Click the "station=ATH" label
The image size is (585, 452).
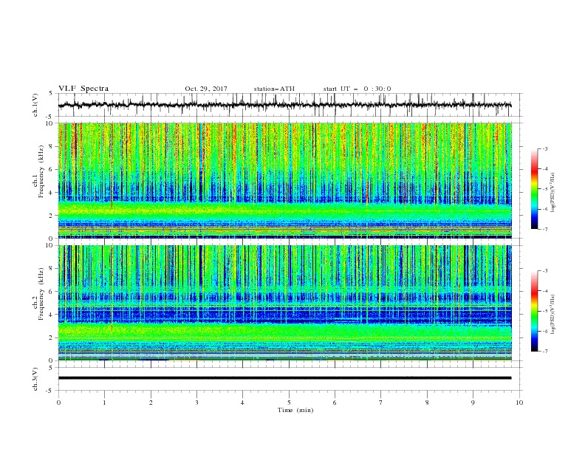[274, 89]
